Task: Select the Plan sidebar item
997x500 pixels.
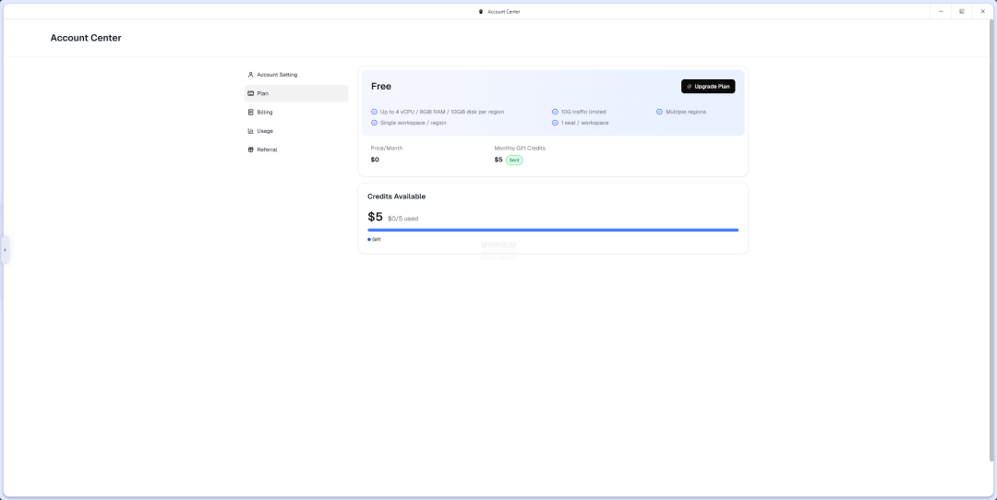Action: tap(296, 93)
